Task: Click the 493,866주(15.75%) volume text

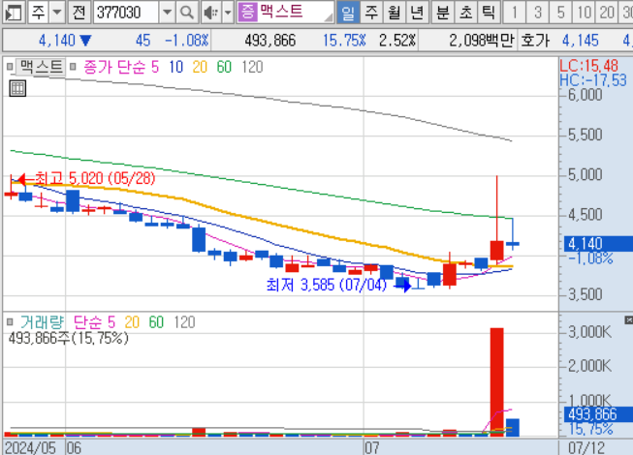Action: tap(68, 338)
